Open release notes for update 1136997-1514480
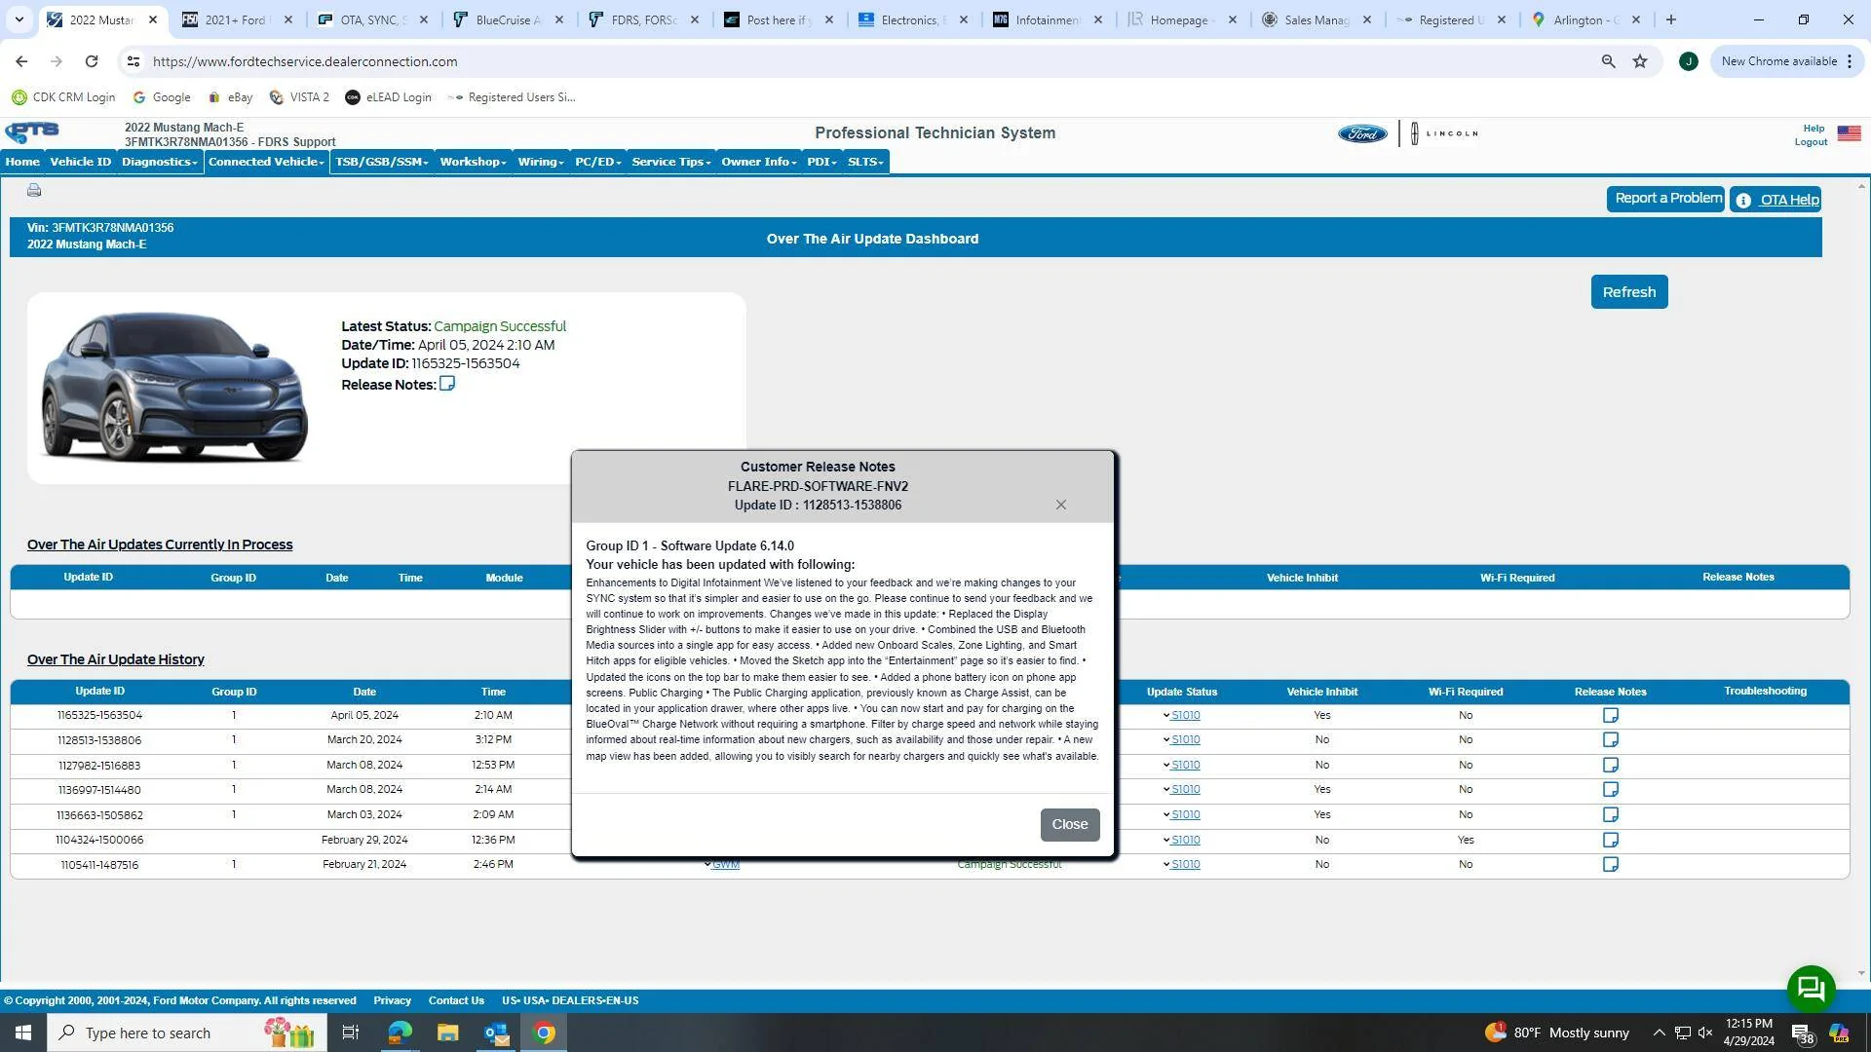 click(x=1610, y=790)
